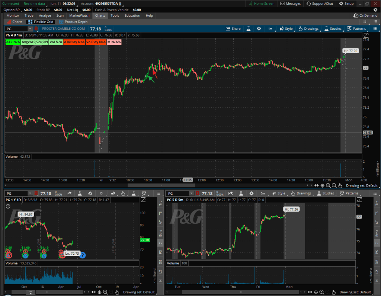
Task: Switch to the MarketWatch tab
Action: [x=80, y=16]
